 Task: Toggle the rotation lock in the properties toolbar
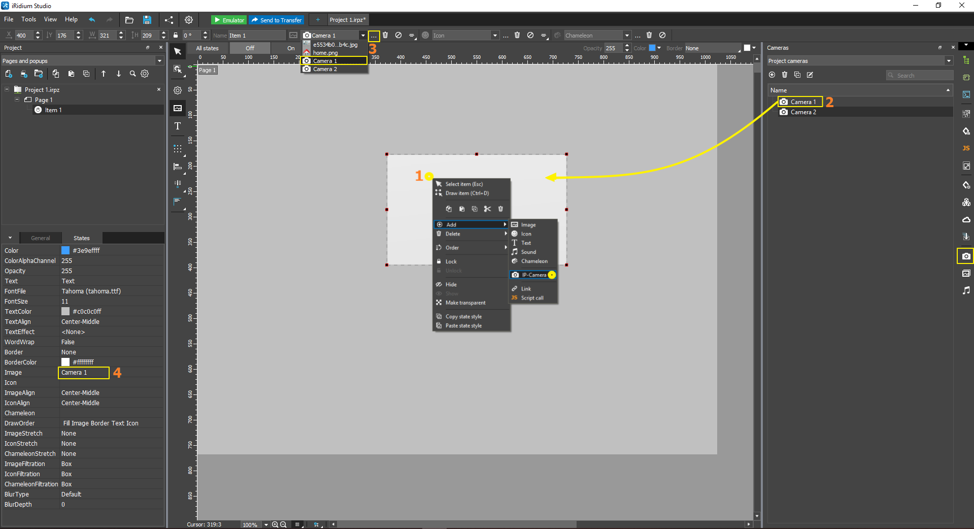pyautogui.click(x=175, y=35)
